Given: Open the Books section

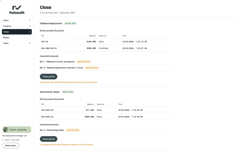Looking at the screenshot, I should (17, 37).
